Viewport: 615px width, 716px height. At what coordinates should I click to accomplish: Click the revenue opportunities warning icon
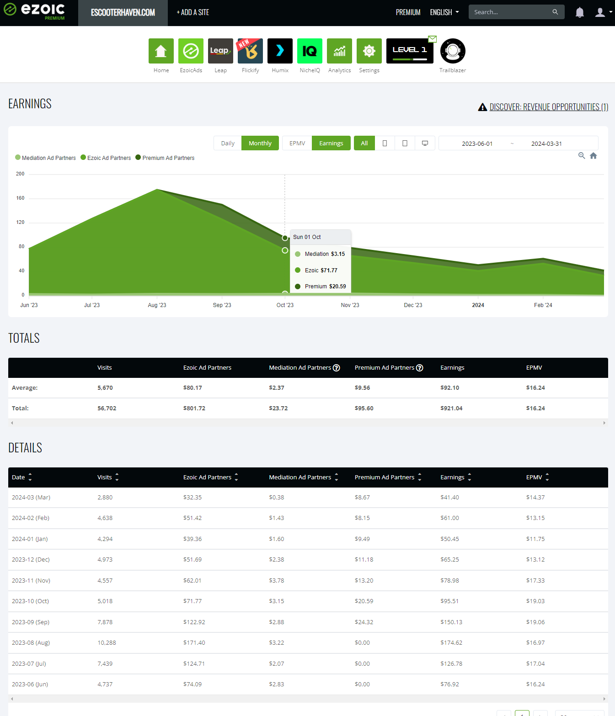482,107
